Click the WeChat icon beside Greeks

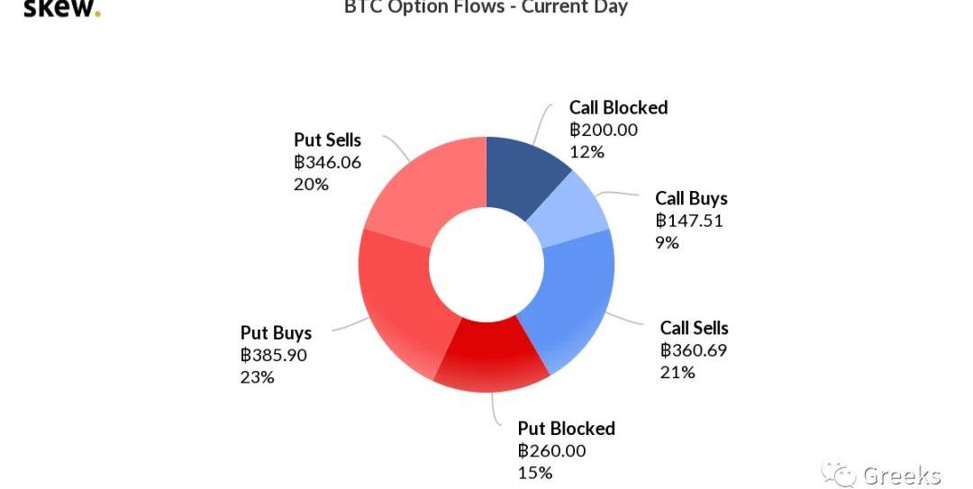click(842, 474)
